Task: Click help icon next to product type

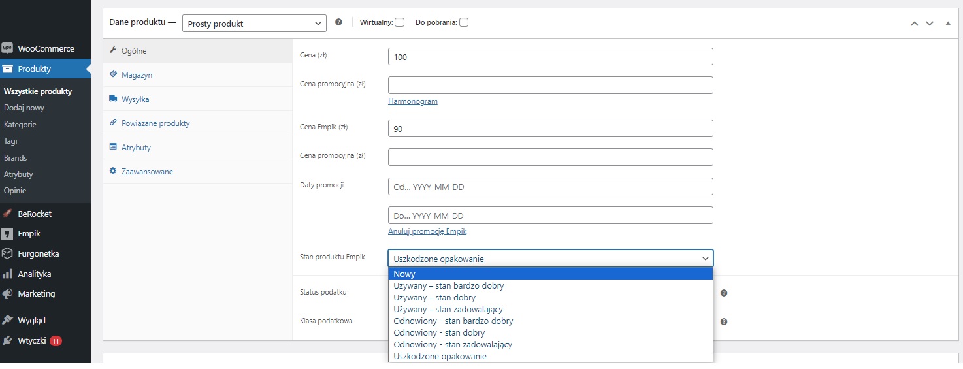Action: [x=338, y=22]
